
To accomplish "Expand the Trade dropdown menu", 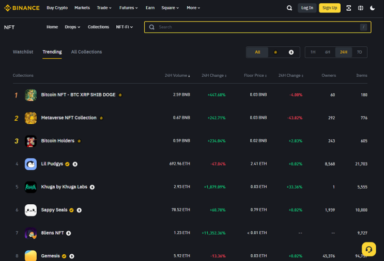I will pyautogui.click(x=104, y=8).
